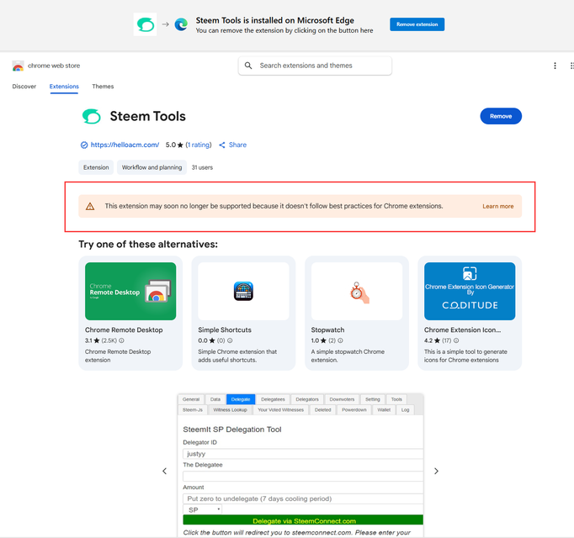
Task: Click the Chrome Web Store logo
Action: (18, 66)
